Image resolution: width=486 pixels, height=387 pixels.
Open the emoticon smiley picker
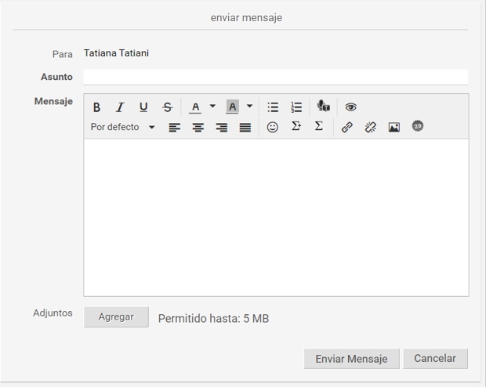tap(272, 127)
